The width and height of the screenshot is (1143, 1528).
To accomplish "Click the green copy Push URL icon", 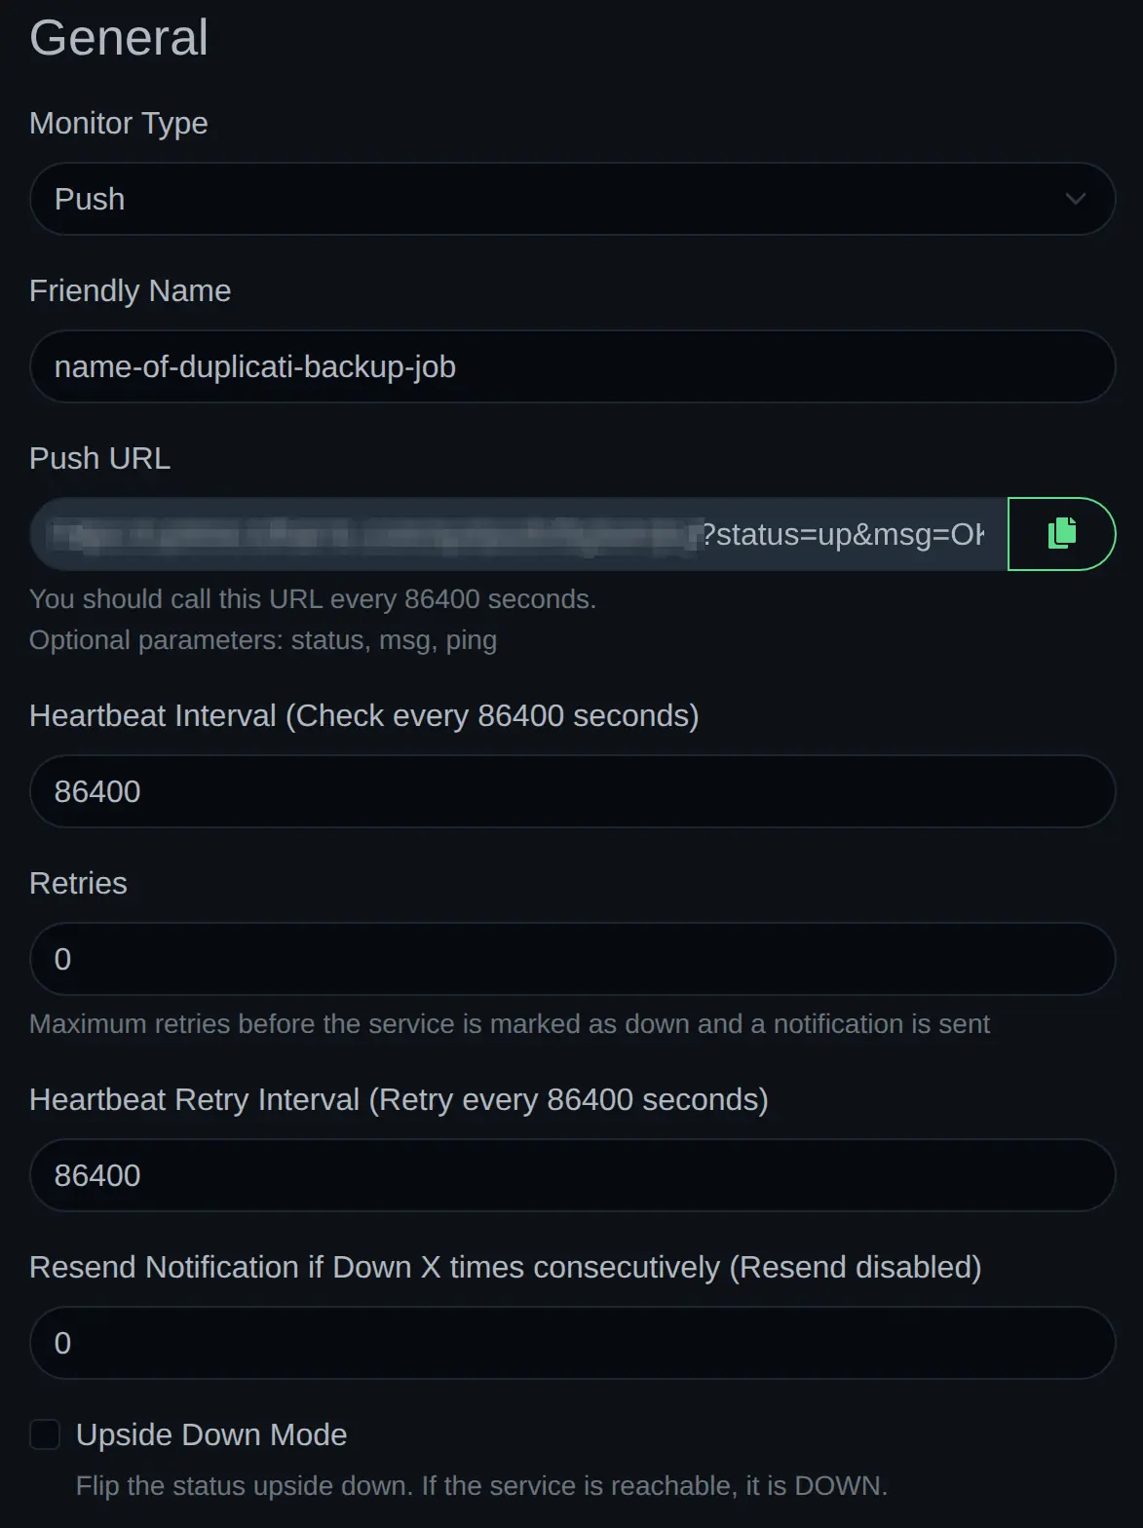I will click(1061, 534).
